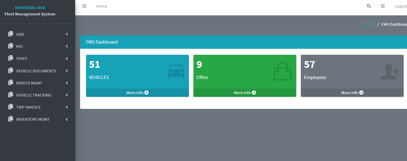This screenshot has height=161, width=407.
Task: Click the Employees card label
Action: [x=315, y=77]
